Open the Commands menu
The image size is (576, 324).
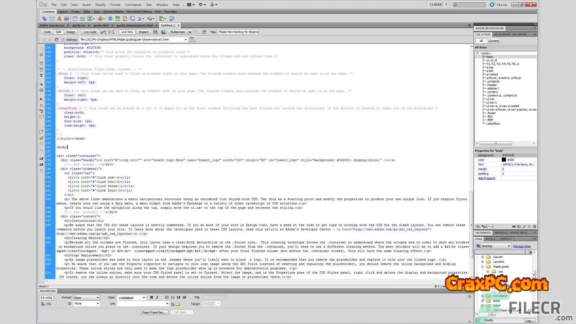click(133, 4)
